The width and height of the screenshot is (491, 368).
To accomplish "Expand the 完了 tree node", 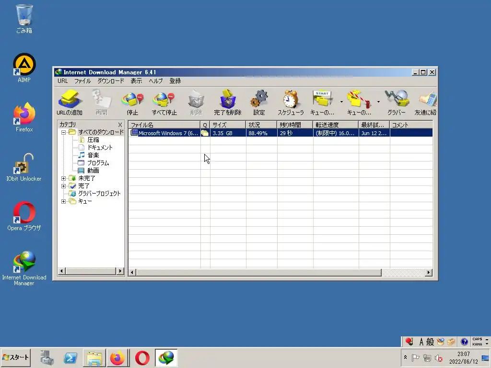I will (64, 186).
